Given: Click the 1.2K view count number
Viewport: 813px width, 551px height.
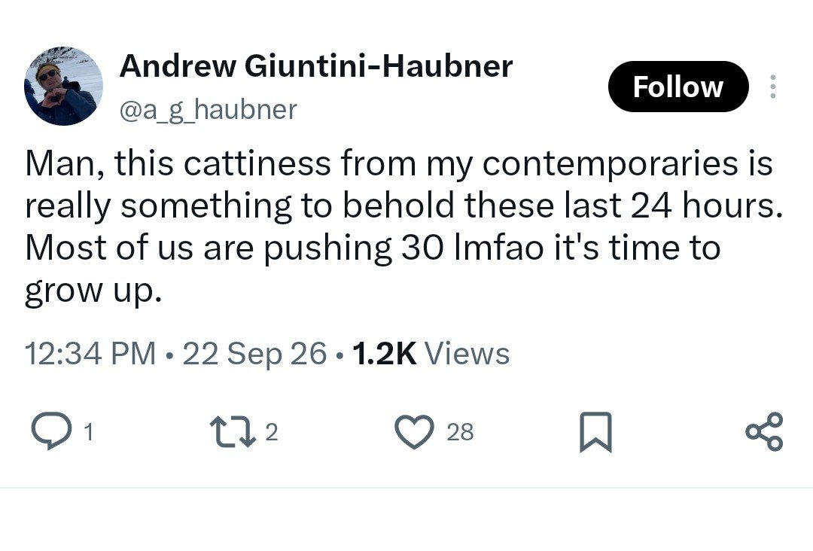Looking at the screenshot, I should (384, 354).
